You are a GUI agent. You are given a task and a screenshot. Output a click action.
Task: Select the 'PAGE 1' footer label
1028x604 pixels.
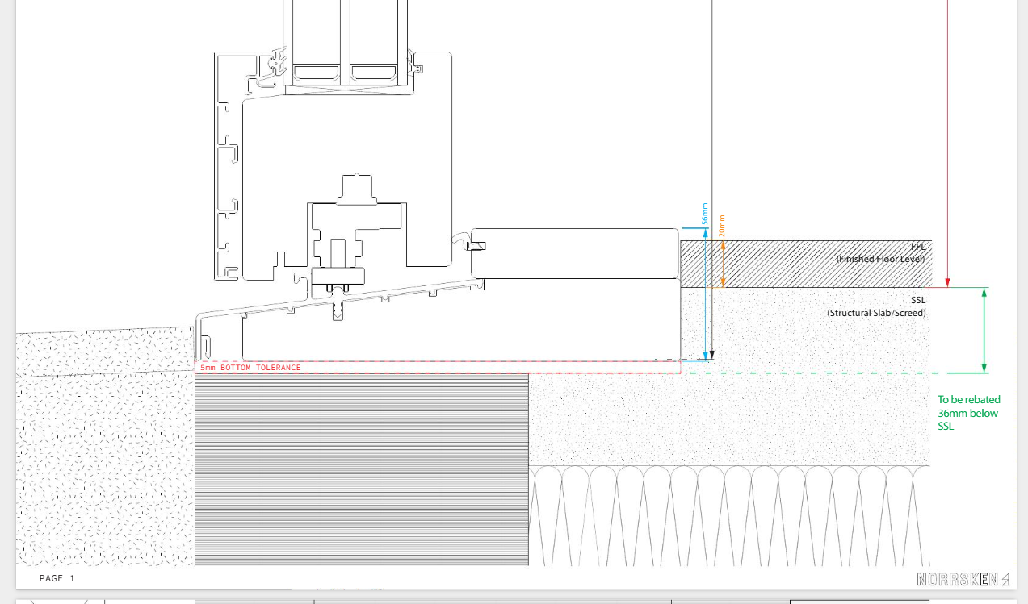(x=57, y=579)
